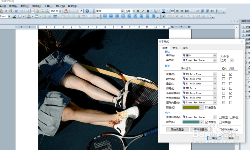Open the 中文(A) font dropdown
This screenshot has width=250, height=150.
point(215,55)
